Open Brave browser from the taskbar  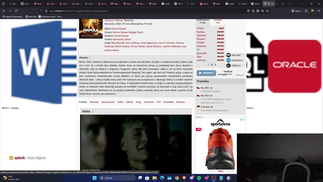coord(184,178)
